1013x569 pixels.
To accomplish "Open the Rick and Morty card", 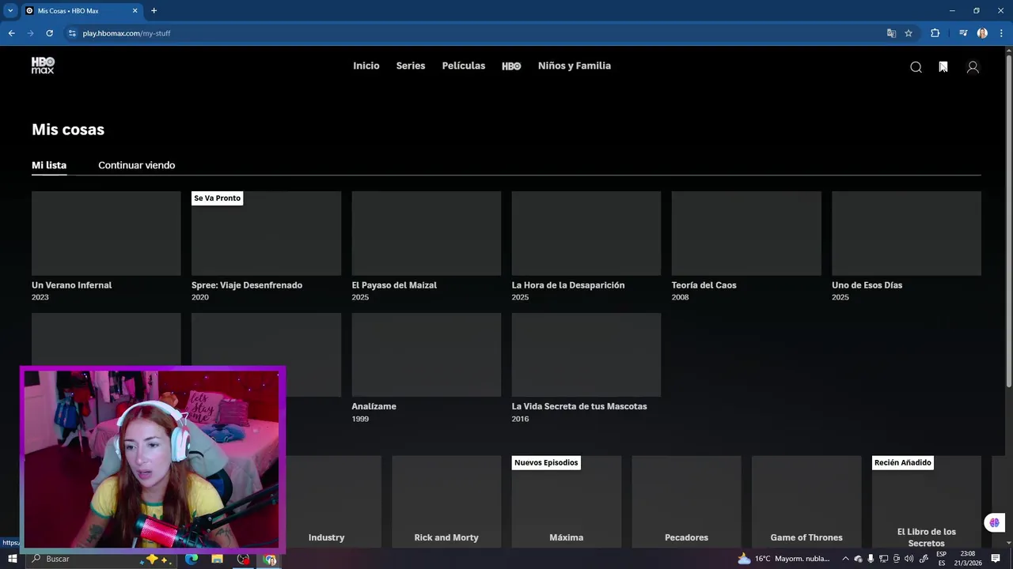I will pos(446,502).
